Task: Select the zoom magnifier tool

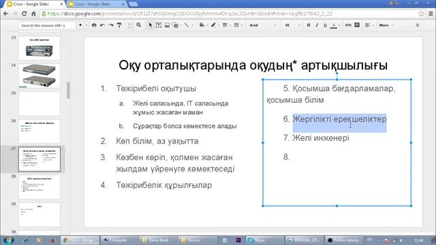Action: pos(139,25)
